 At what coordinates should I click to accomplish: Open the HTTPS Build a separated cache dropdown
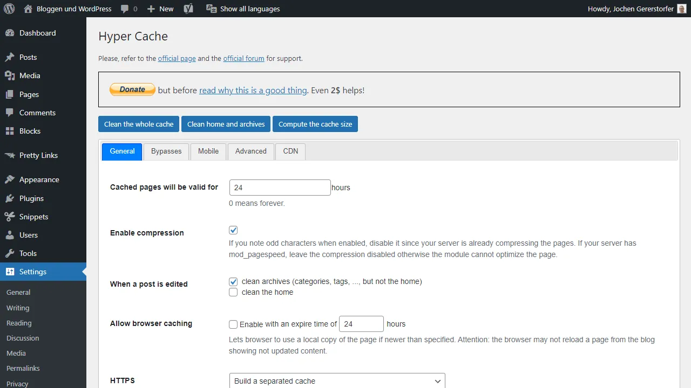point(337,381)
